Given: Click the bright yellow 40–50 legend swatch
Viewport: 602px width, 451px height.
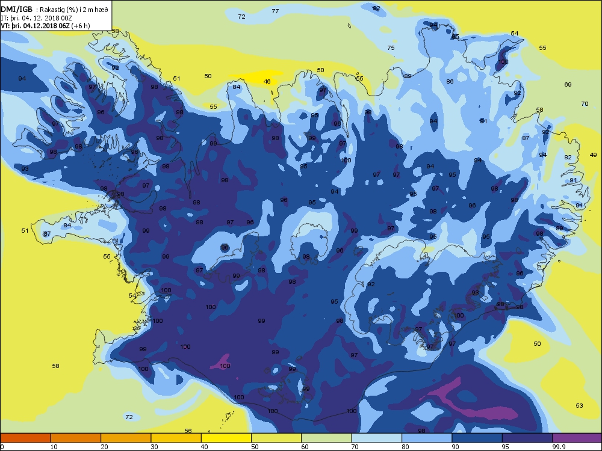Looking at the screenshot, I should click(226, 438).
